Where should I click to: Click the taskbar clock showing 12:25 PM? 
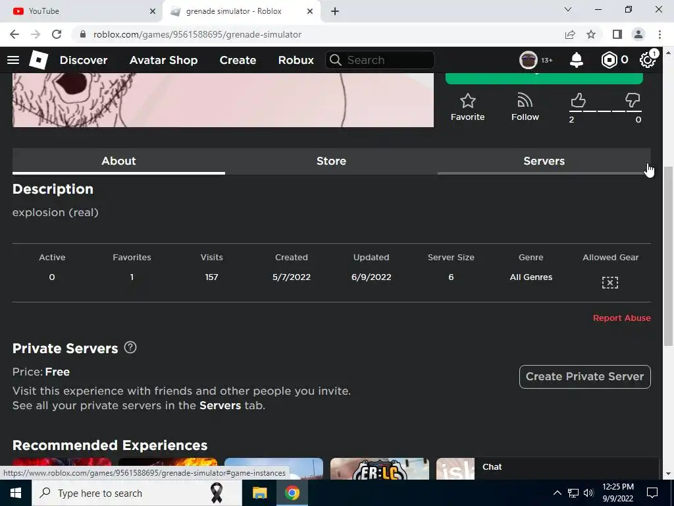pyautogui.click(x=617, y=493)
